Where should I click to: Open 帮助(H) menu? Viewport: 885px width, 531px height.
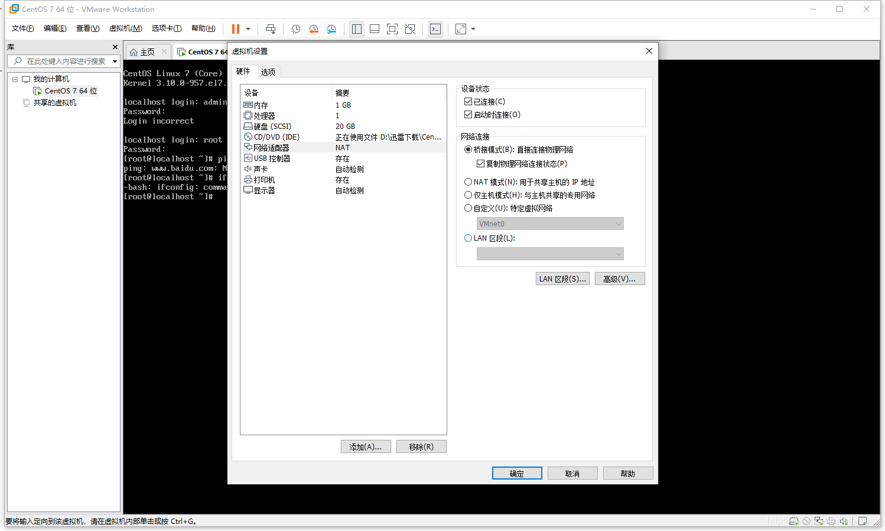coord(203,28)
